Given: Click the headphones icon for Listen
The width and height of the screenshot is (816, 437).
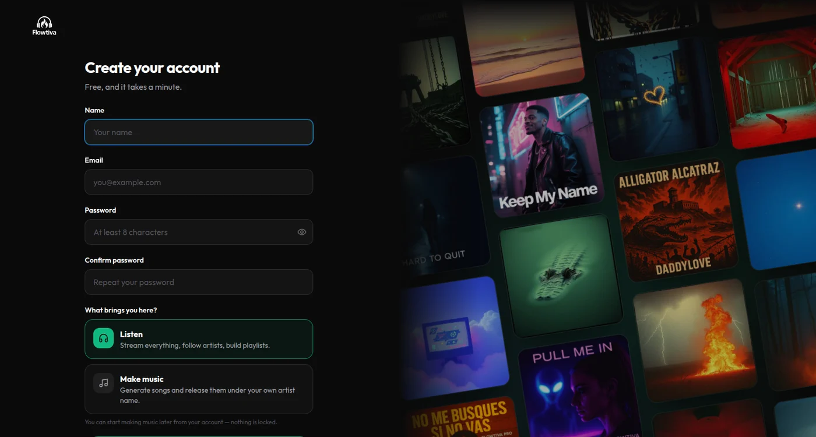Looking at the screenshot, I should click(103, 338).
